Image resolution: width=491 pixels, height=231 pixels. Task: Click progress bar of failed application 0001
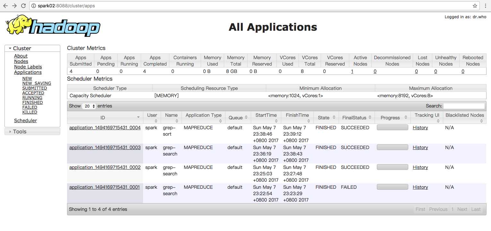pos(393,187)
